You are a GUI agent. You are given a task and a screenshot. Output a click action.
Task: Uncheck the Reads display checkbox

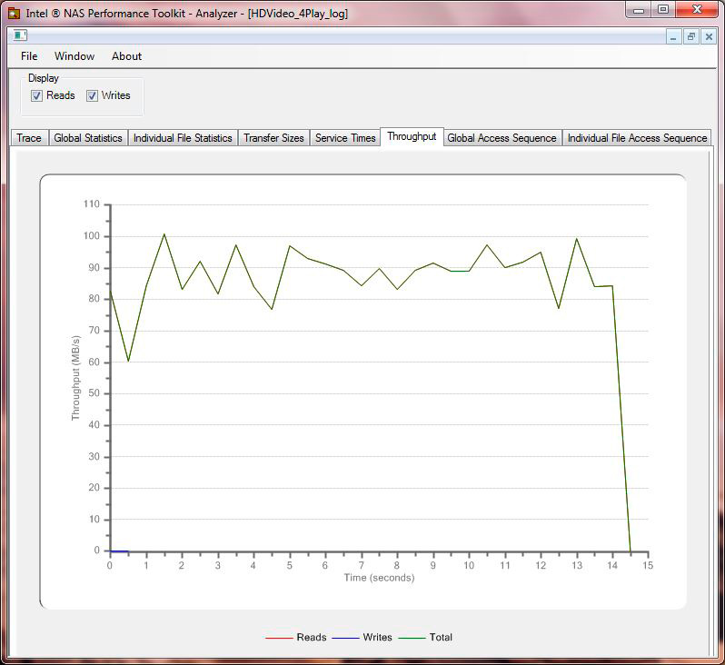[36, 95]
